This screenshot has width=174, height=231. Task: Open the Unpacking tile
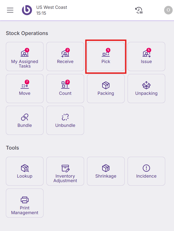pyautogui.click(x=146, y=88)
